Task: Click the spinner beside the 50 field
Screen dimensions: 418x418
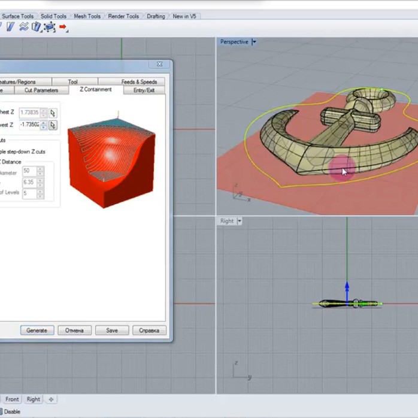Action: click(x=41, y=171)
